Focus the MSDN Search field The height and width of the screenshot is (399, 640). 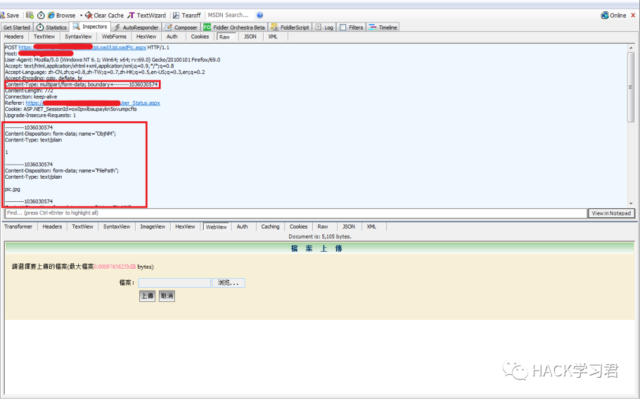(229, 15)
